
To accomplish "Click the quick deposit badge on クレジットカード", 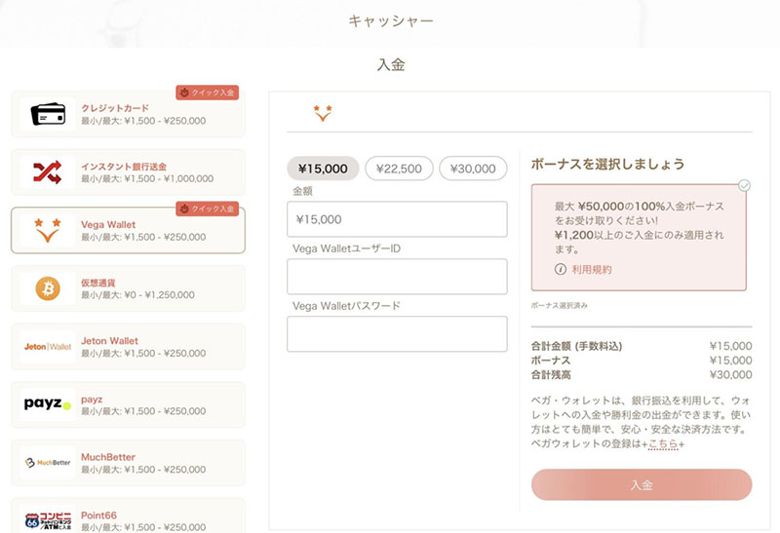I will point(207,93).
